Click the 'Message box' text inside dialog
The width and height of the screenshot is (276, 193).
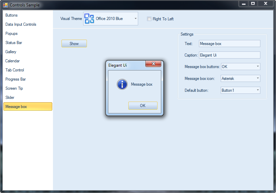[142, 84]
